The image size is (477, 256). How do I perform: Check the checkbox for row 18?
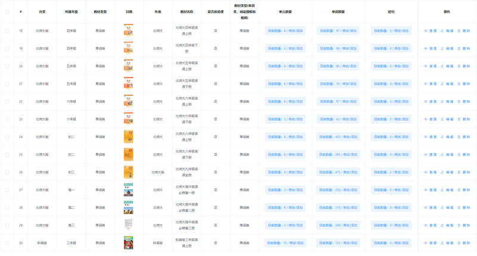pyautogui.click(x=7, y=31)
